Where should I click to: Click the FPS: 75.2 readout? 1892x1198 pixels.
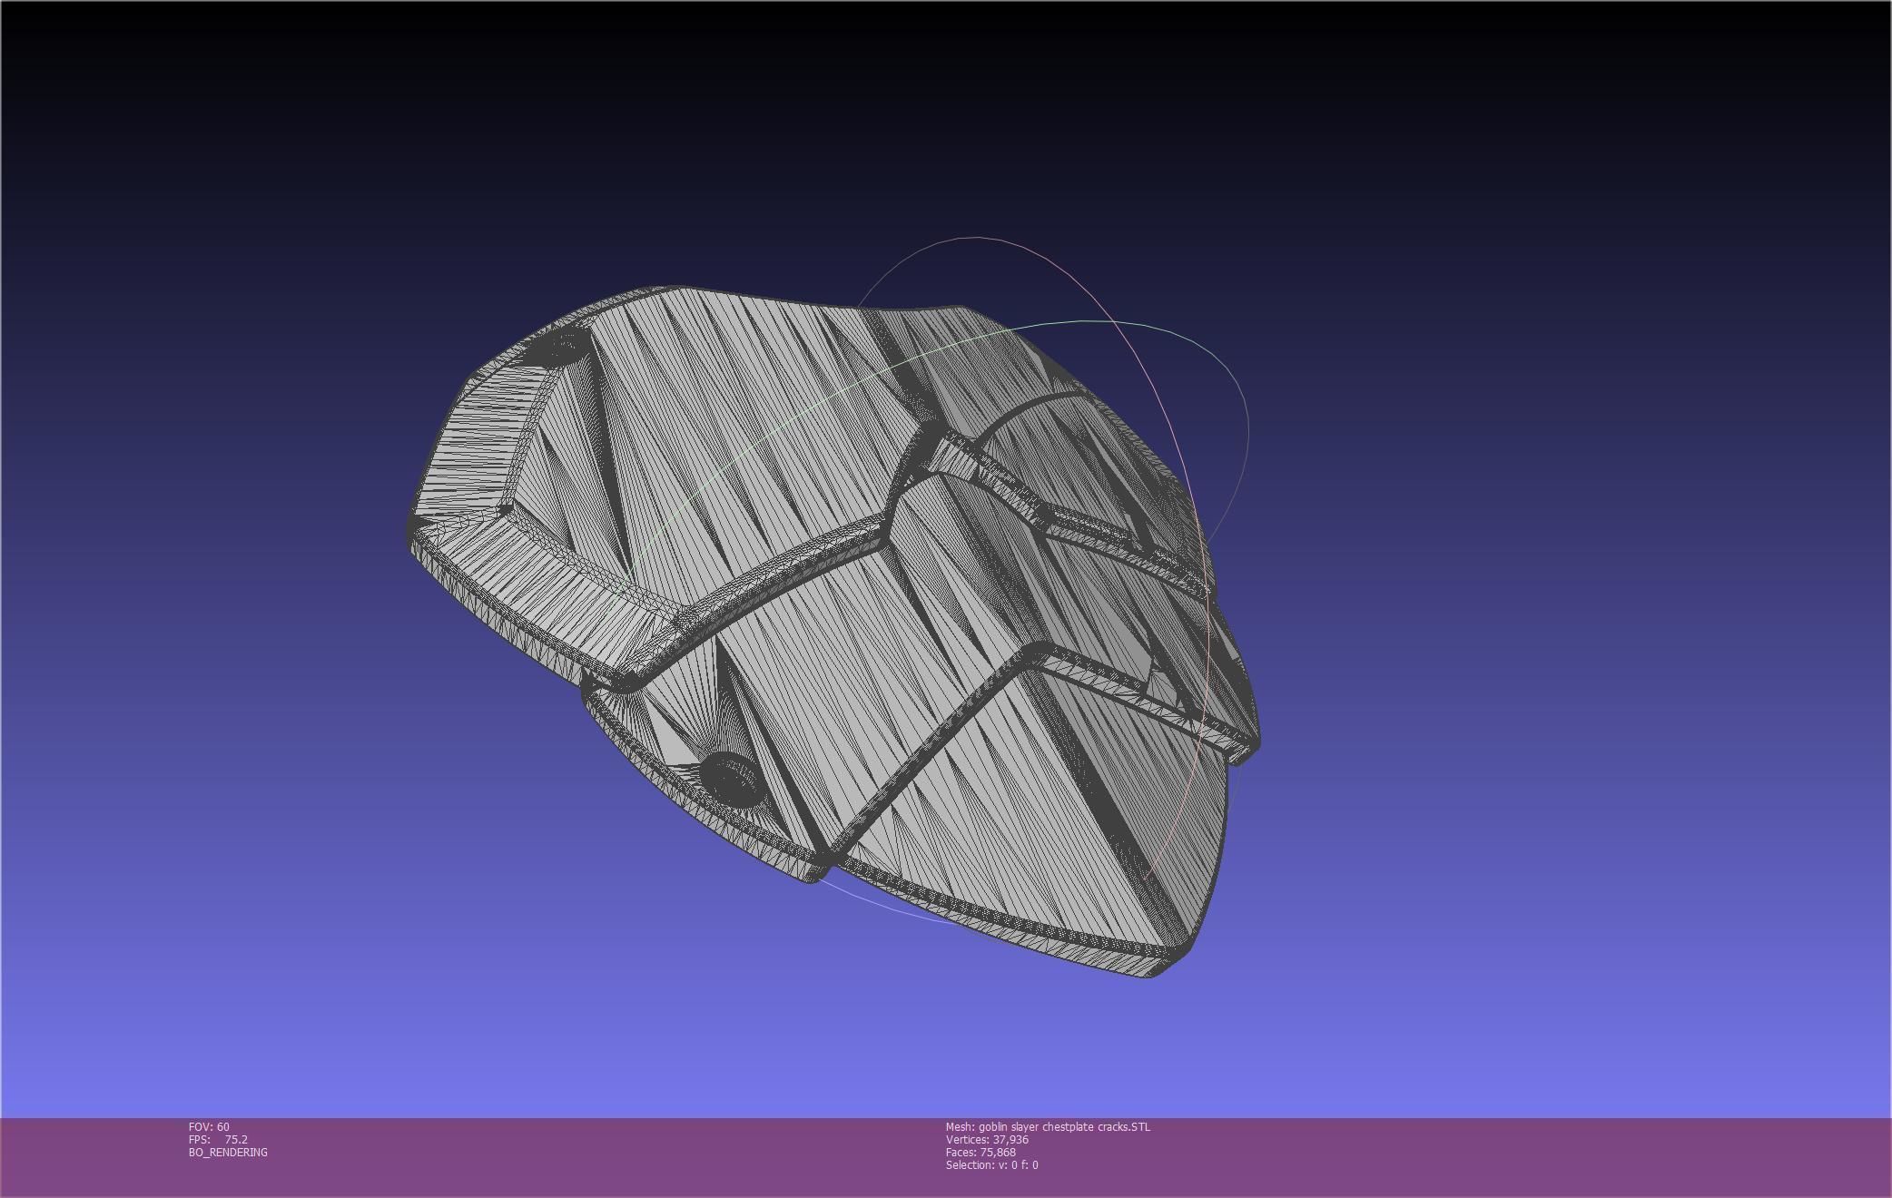tap(218, 1139)
